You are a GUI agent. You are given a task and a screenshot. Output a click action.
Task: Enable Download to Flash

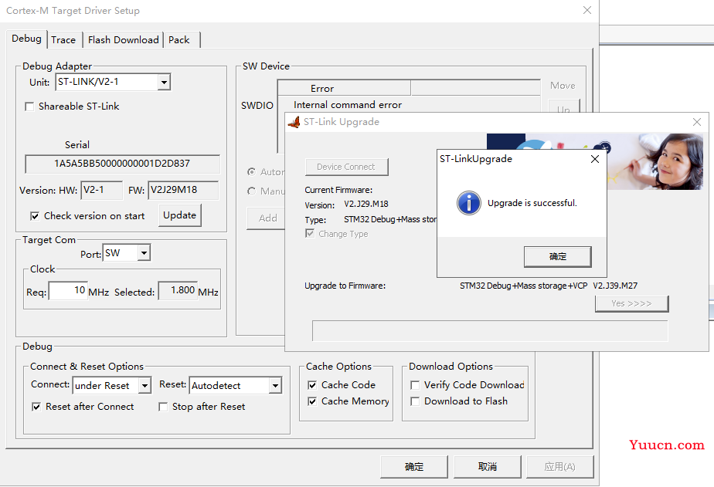click(415, 401)
